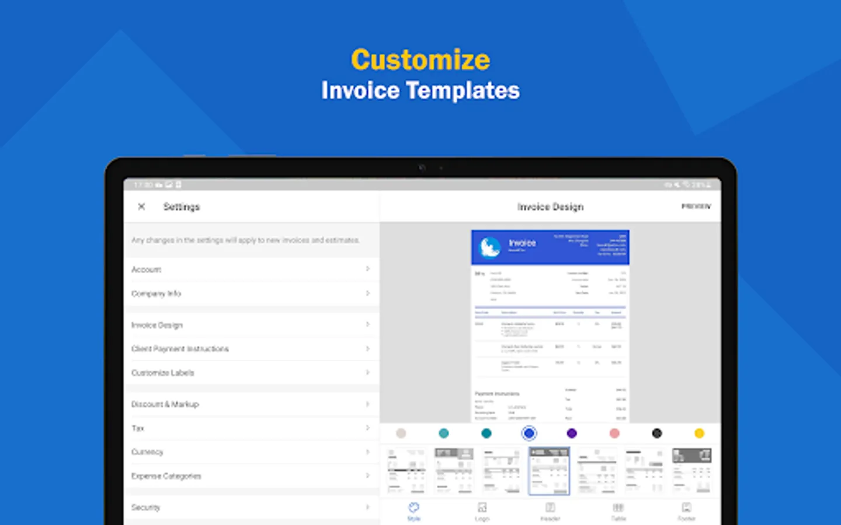Select the fifth invoice template thumbnail
The height and width of the screenshot is (525, 841).
coord(597,471)
